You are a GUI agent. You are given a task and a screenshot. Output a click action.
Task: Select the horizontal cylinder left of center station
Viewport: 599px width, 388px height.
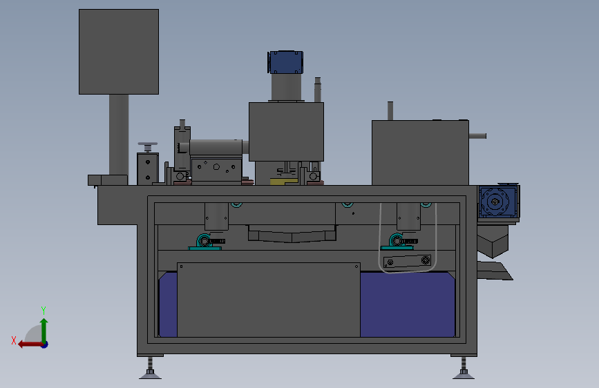coord(216,147)
